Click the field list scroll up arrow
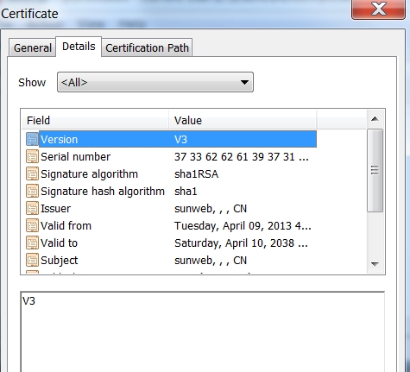410x372 pixels. click(375, 119)
